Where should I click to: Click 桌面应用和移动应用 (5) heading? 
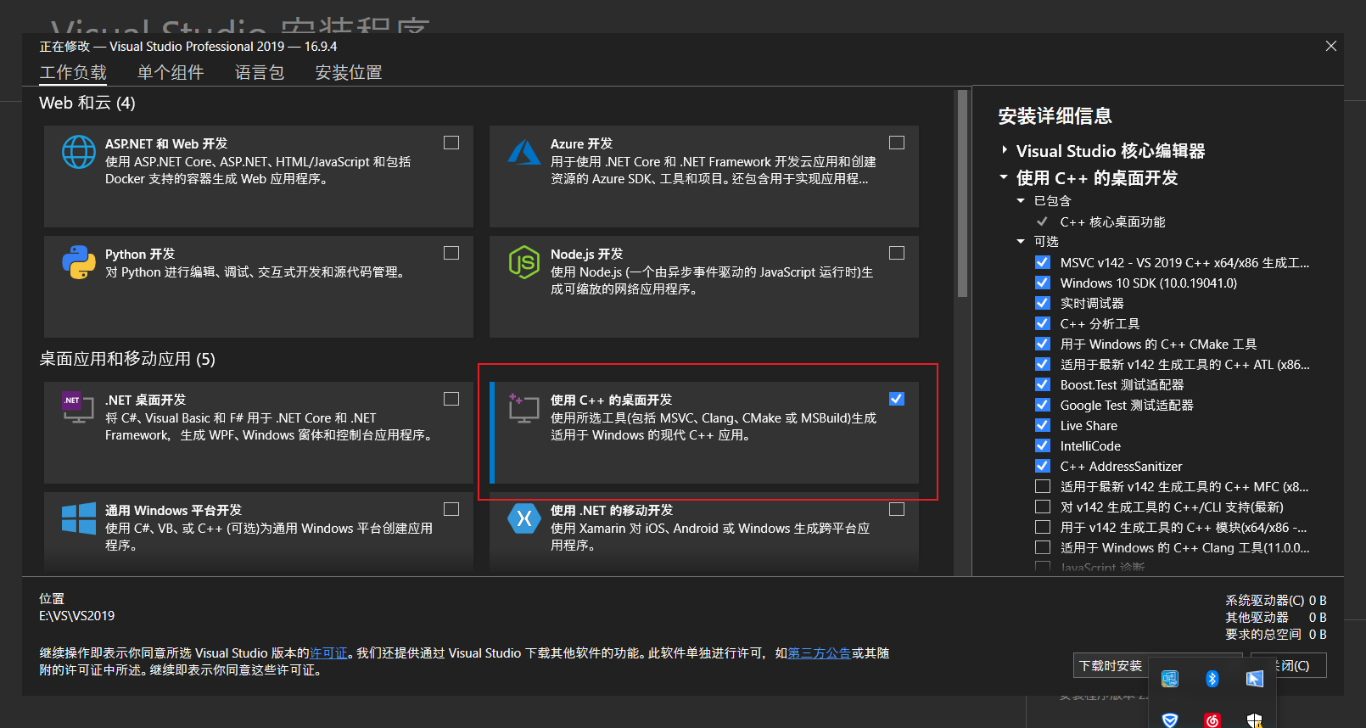(x=127, y=359)
